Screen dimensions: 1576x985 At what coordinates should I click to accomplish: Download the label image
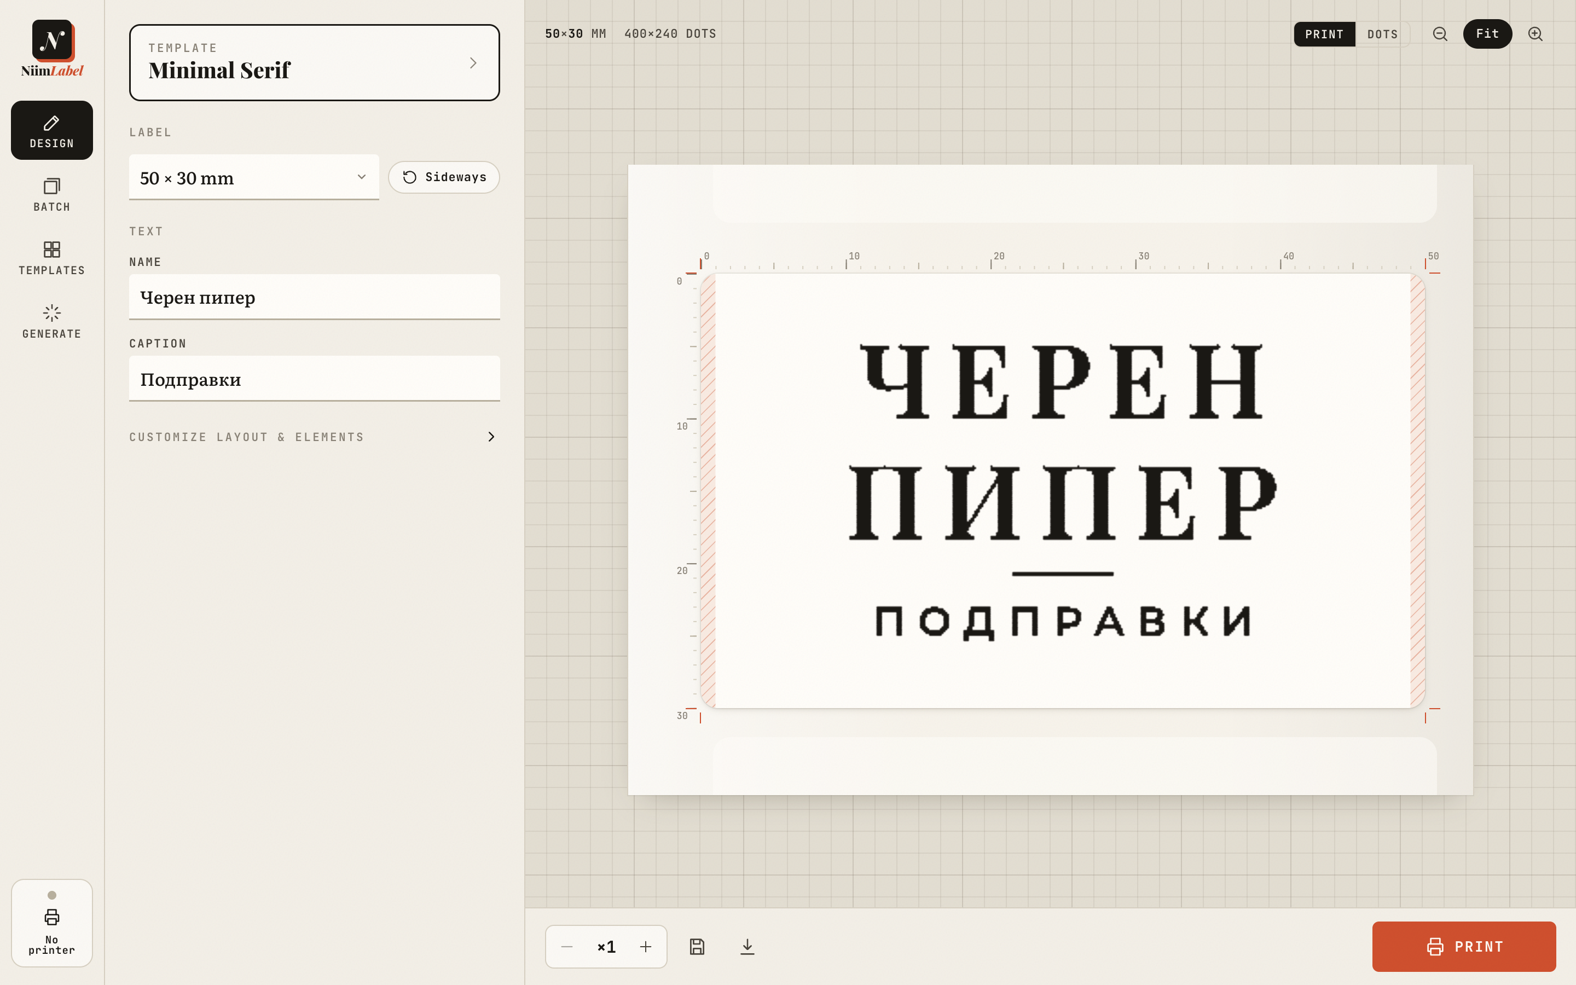[x=748, y=947]
